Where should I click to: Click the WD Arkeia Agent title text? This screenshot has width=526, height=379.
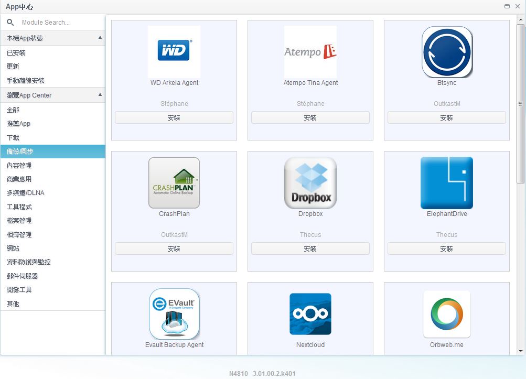(174, 82)
